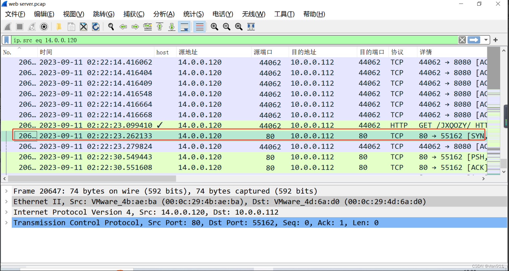Zoom in on packet text
Screen dimensions: 509x271
(x=215, y=27)
